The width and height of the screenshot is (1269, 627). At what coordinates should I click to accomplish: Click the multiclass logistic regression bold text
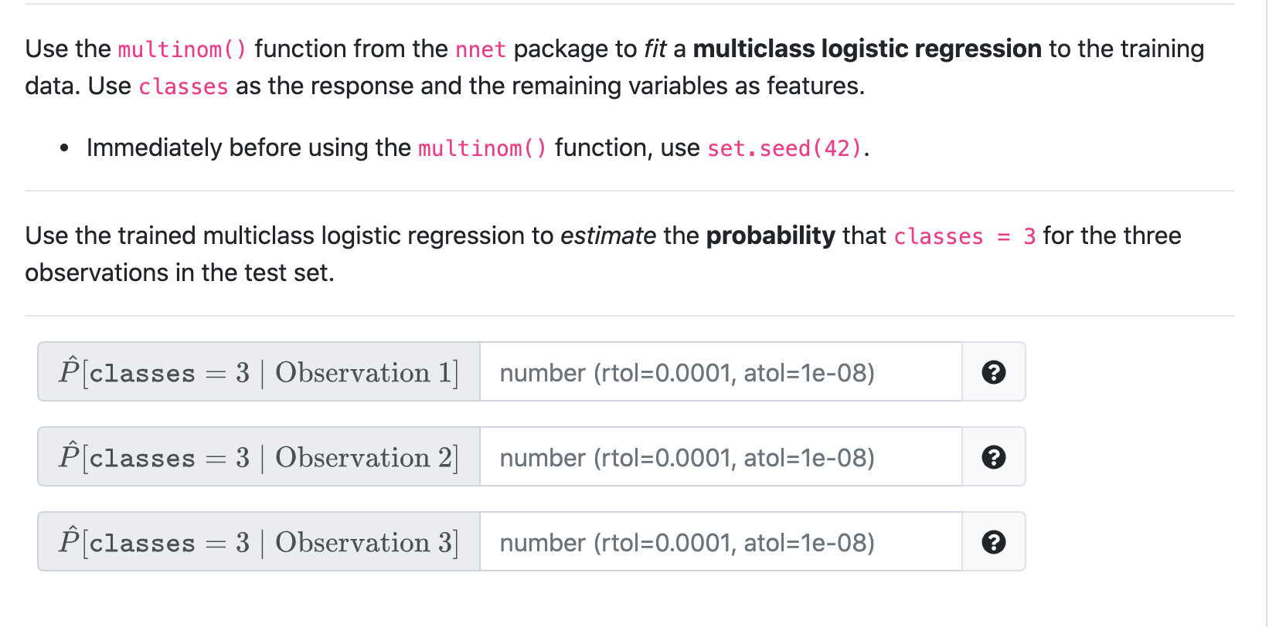[x=866, y=49]
